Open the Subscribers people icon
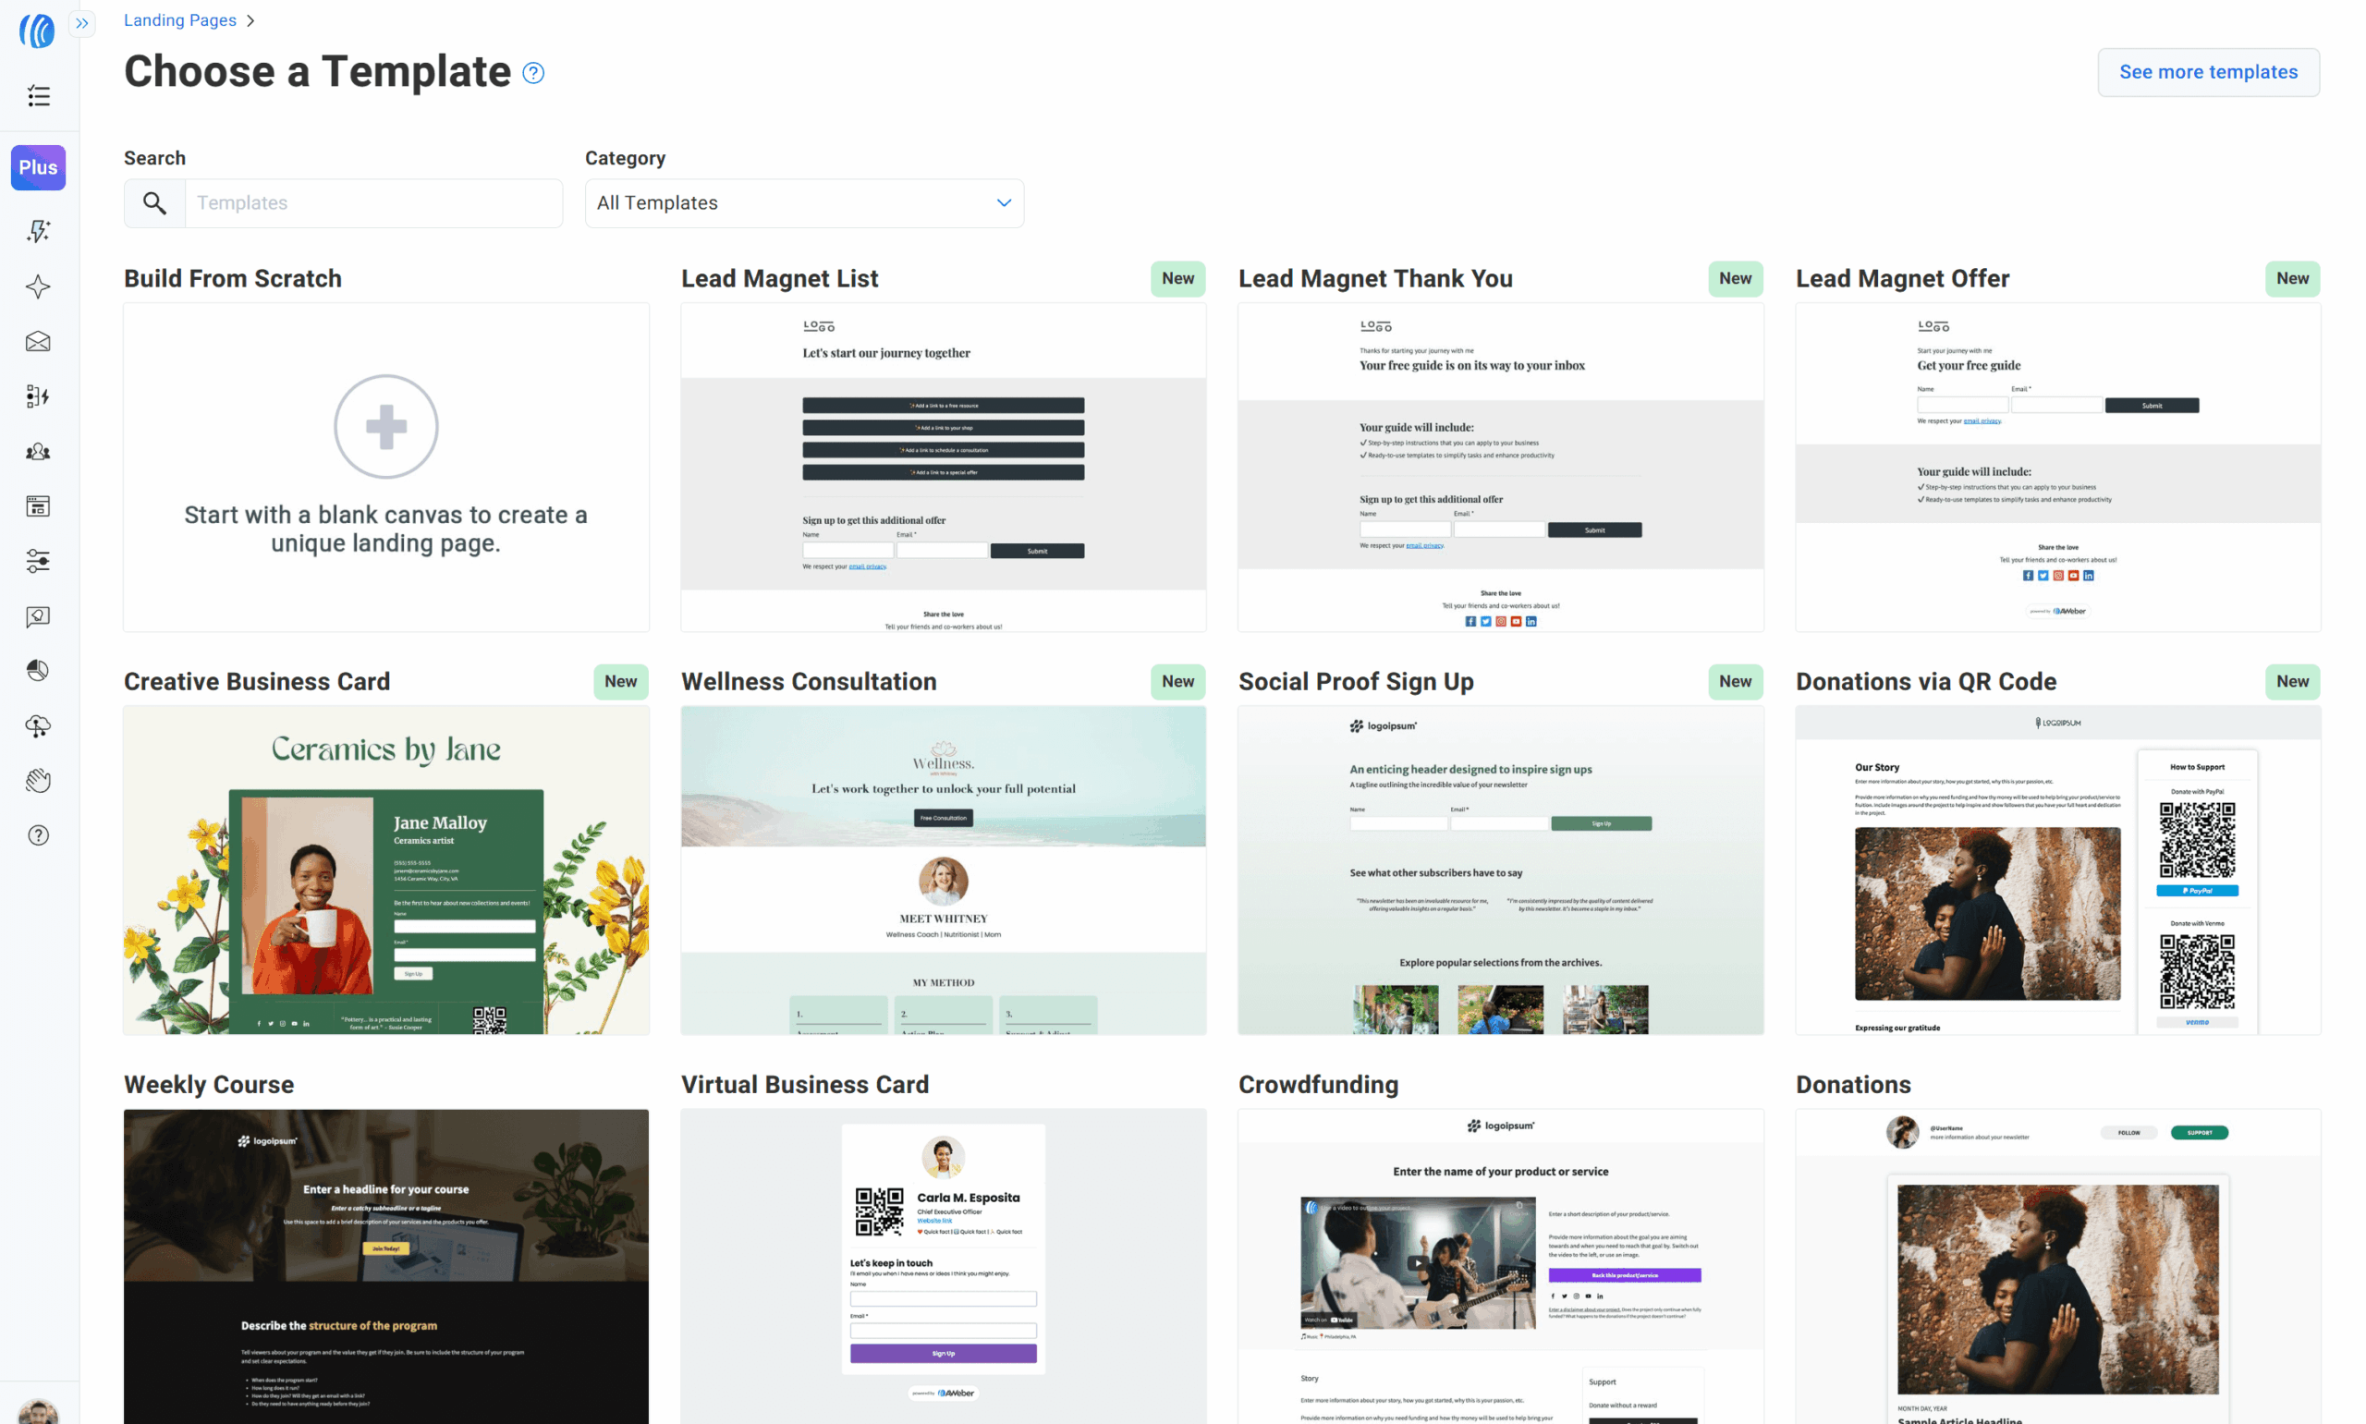 point(39,451)
